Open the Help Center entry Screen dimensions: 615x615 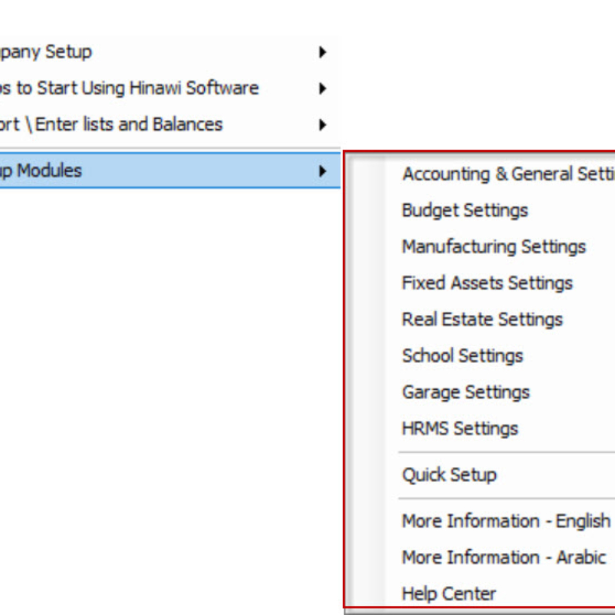point(449,594)
